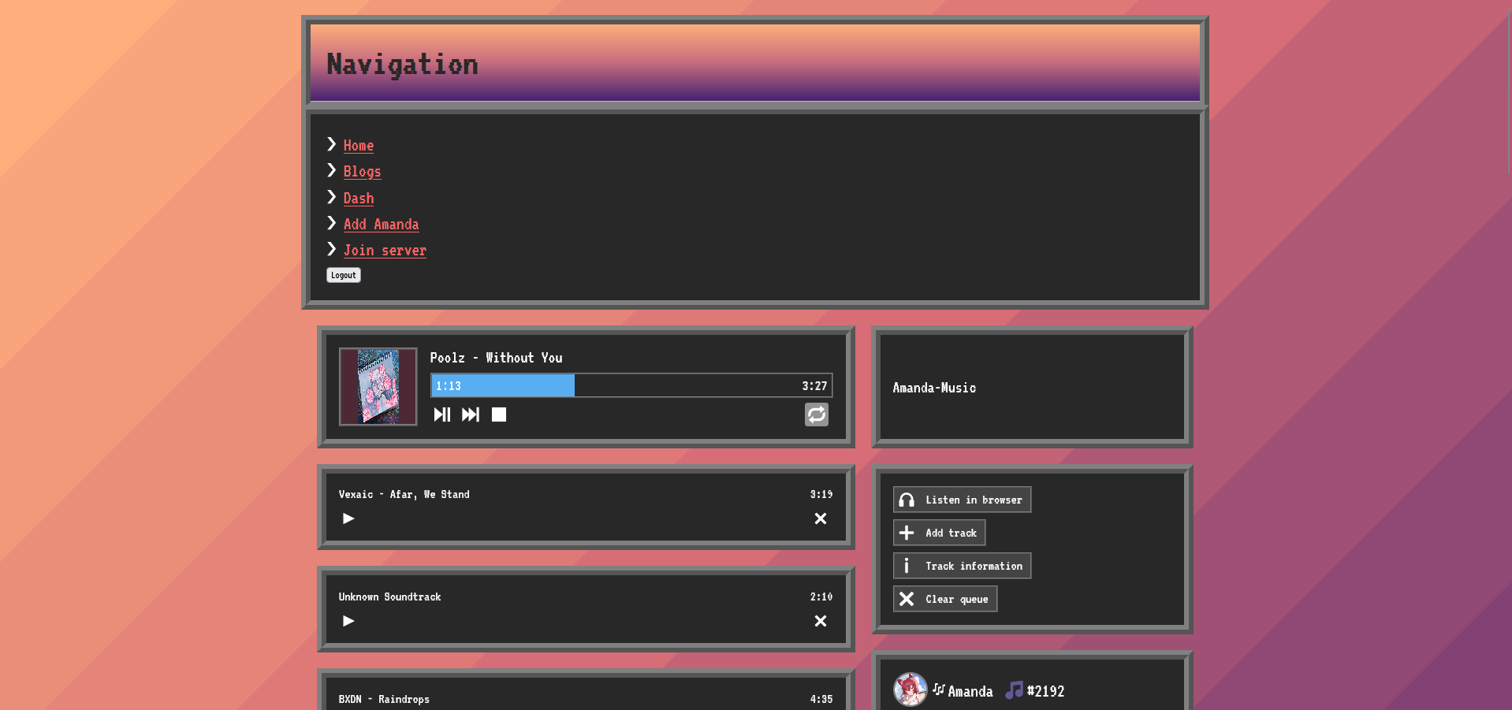Click the Logout button
The image size is (1512, 710).
click(x=343, y=275)
